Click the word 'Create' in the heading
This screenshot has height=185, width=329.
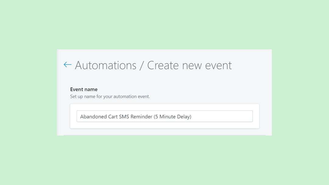pyautogui.click(x=163, y=65)
